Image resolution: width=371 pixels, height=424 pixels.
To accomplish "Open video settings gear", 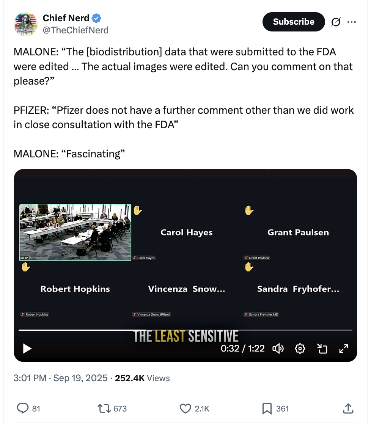I will (300, 348).
